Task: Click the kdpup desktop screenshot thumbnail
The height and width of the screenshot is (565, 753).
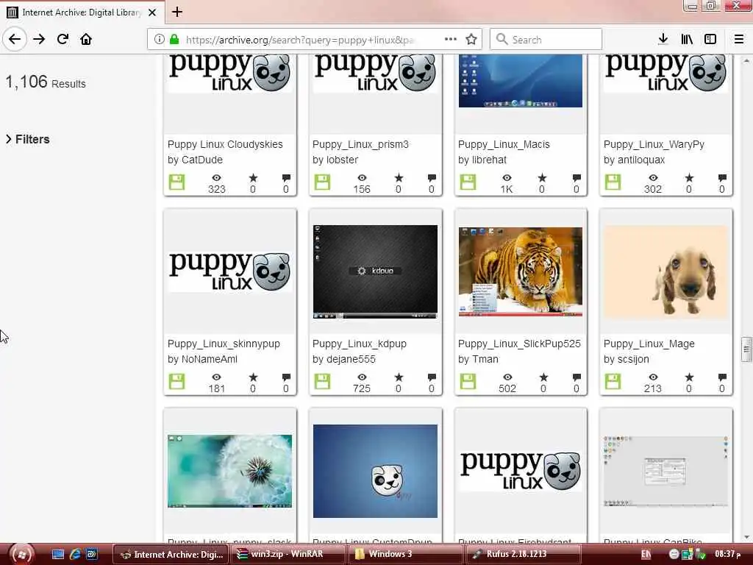Action: [375, 272]
